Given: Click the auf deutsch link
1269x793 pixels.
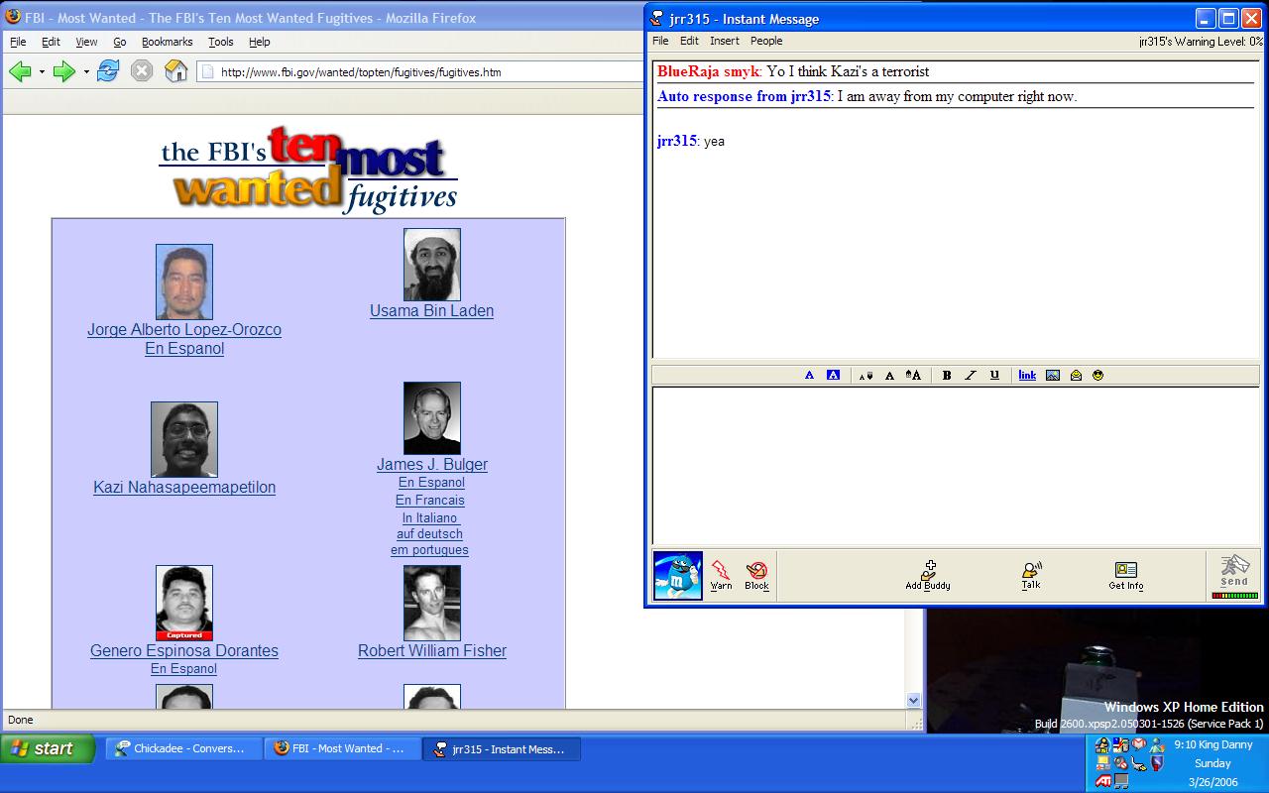Looking at the screenshot, I should pos(430,534).
